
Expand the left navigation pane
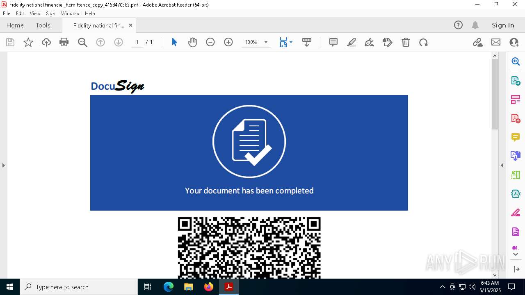pos(3,165)
